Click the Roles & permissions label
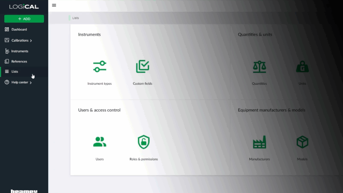This screenshot has width=343, height=193. point(144,159)
